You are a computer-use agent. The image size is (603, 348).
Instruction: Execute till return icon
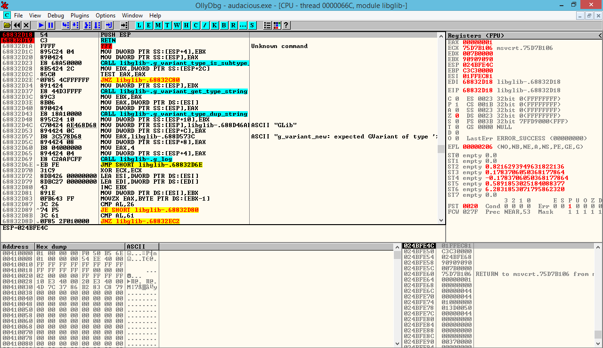point(109,25)
